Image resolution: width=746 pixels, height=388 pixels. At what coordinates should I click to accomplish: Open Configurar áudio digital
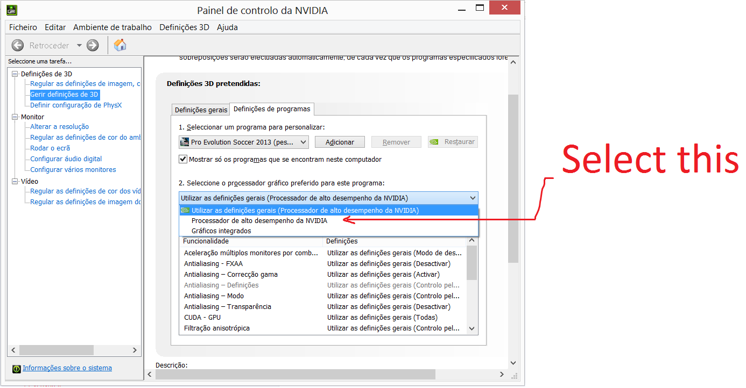[66, 159]
